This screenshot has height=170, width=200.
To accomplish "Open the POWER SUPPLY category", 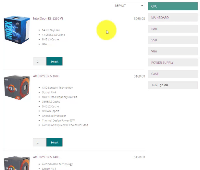I will coord(173,63).
